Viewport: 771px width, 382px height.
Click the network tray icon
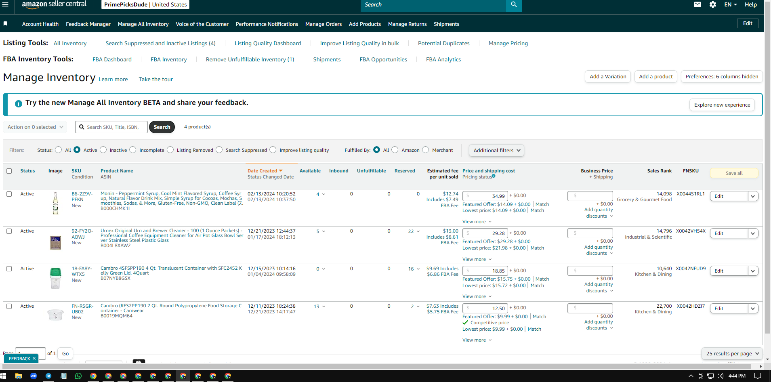coord(710,376)
